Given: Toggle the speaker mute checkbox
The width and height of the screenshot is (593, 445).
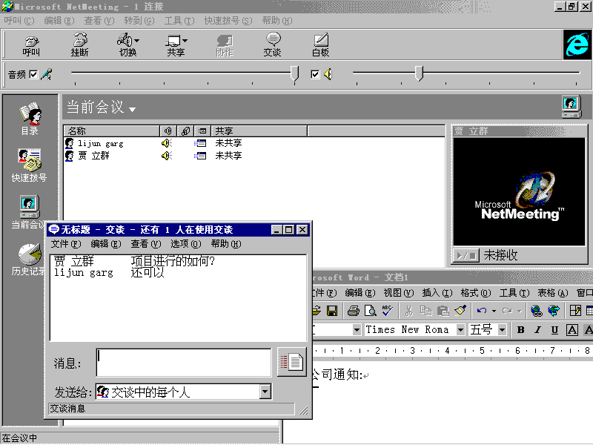Looking at the screenshot, I should click(x=315, y=74).
